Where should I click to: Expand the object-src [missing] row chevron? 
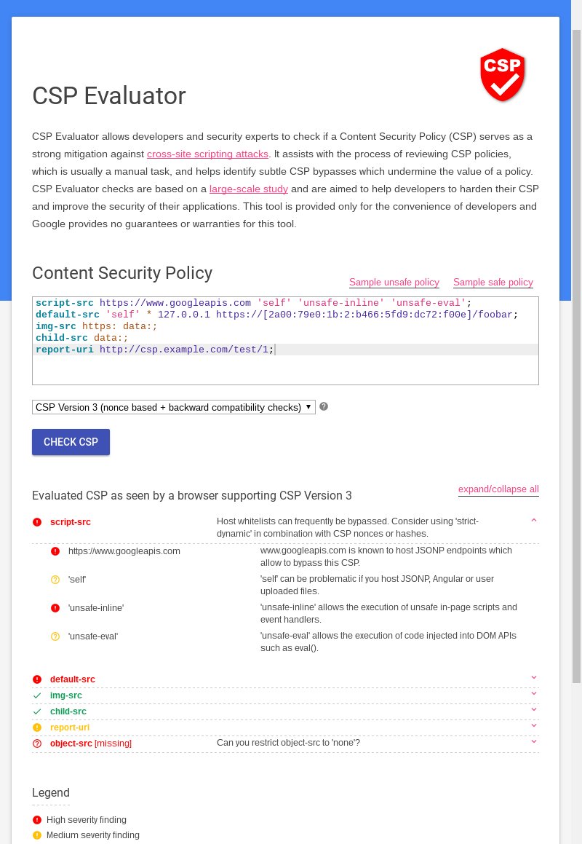(533, 742)
